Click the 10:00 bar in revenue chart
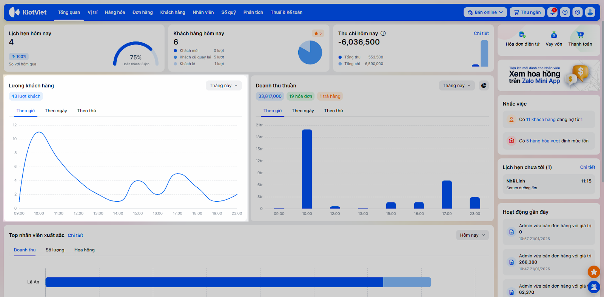The image size is (604, 297). point(307,169)
